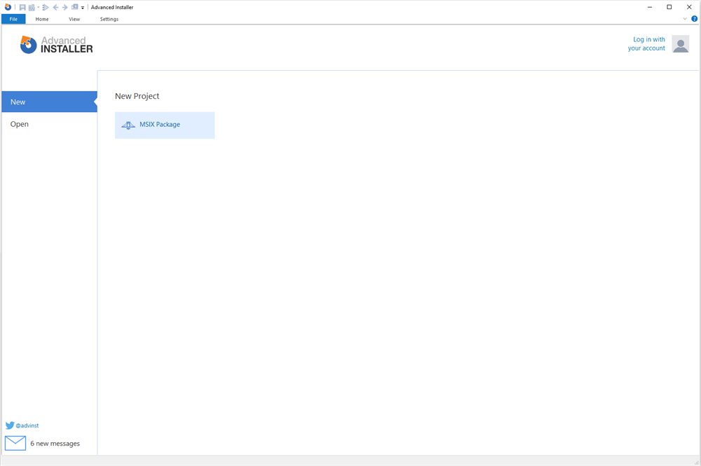Image resolution: width=701 pixels, height=466 pixels.
Task: Open the File tab
Action: click(13, 19)
